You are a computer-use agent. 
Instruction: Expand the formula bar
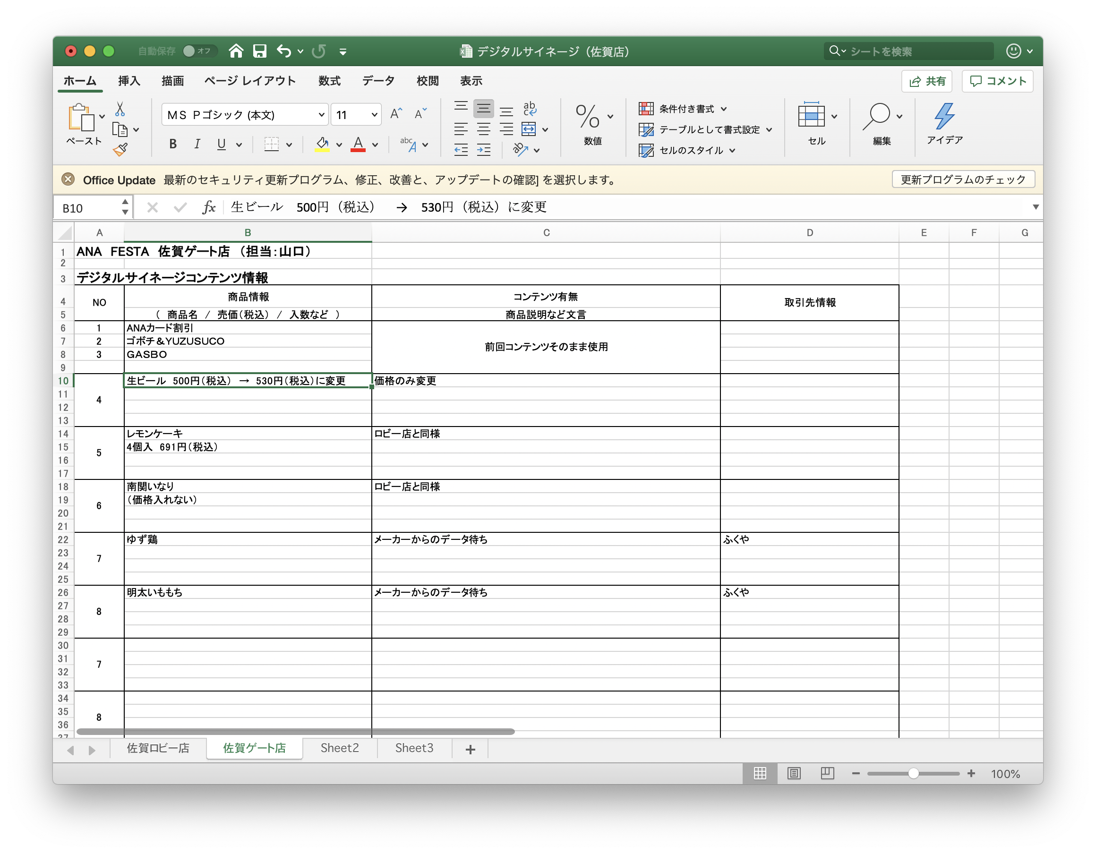click(x=1035, y=207)
